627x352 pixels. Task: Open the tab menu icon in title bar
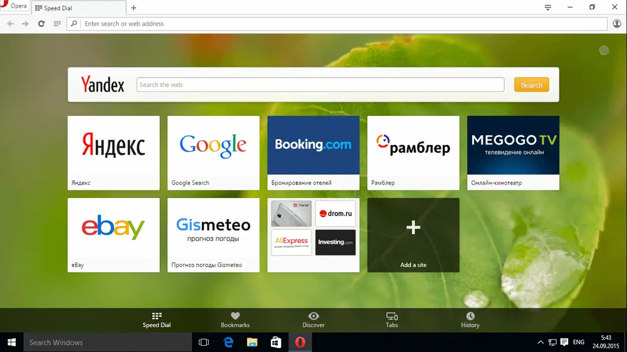coord(548,7)
